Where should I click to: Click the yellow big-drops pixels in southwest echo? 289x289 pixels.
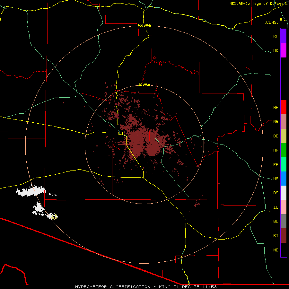click(54, 216)
